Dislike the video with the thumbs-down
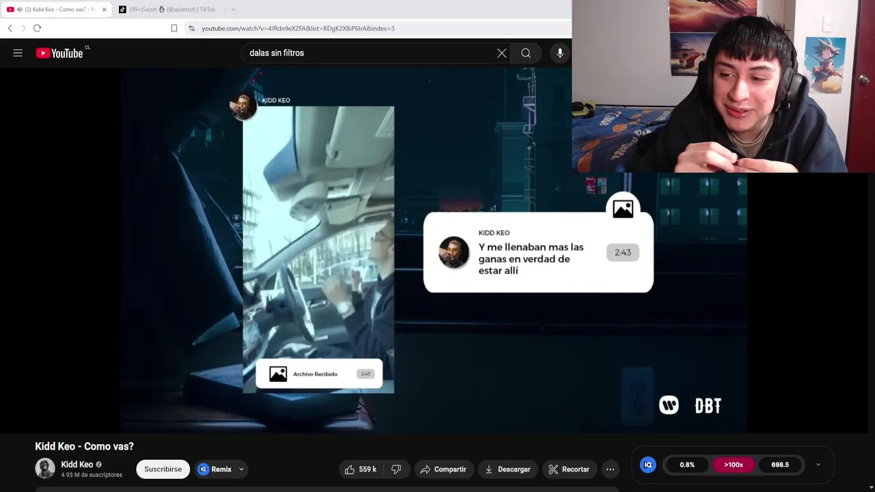 click(396, 469)
